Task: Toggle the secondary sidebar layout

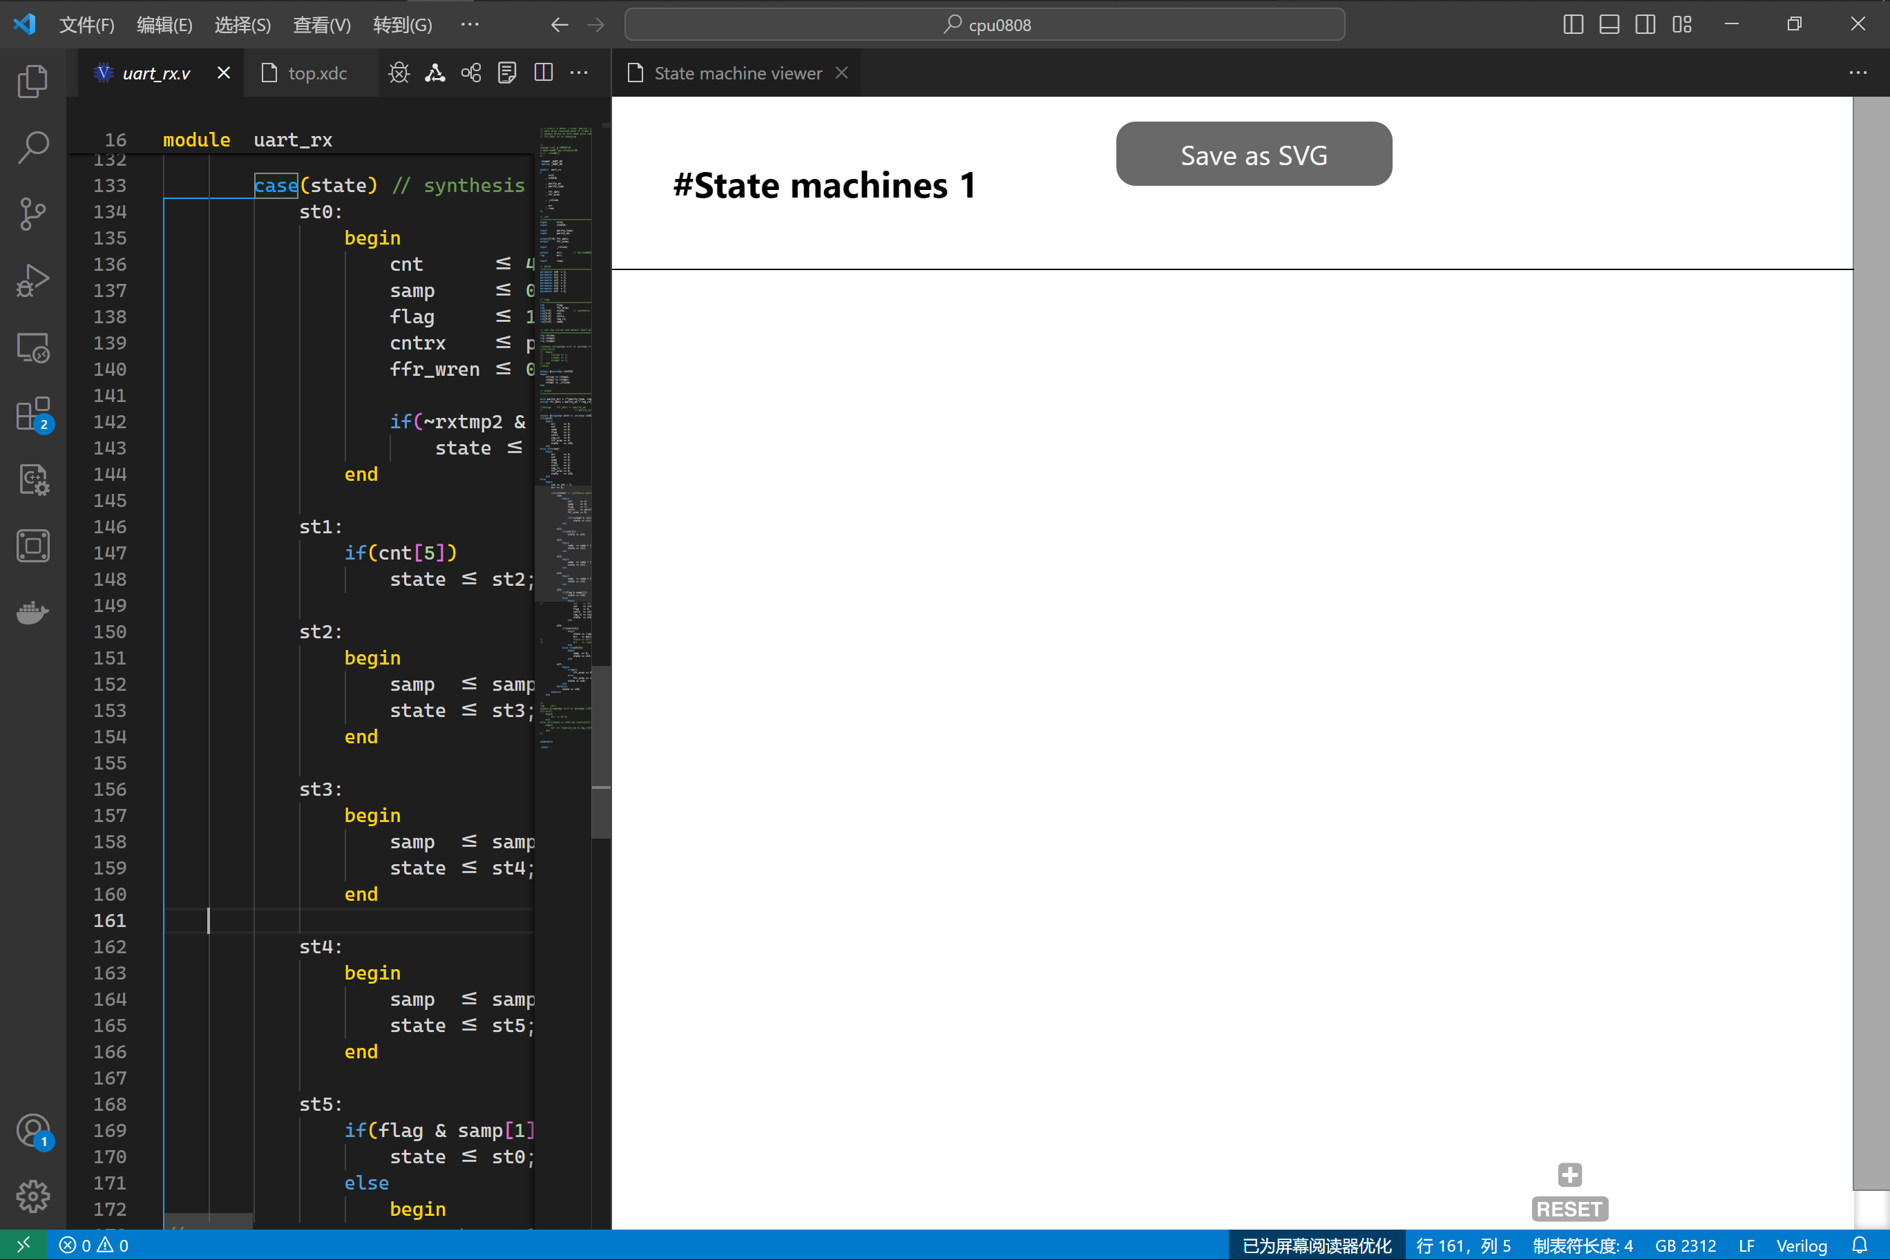Action: point(1644,24)
